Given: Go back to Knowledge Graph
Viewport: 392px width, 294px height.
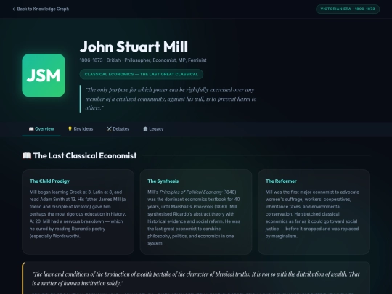Looking at the screenshot, I should (41, 9).
